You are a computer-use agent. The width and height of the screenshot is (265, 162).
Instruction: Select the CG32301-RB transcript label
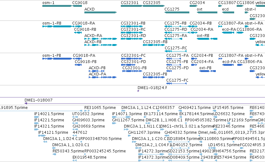133,23
